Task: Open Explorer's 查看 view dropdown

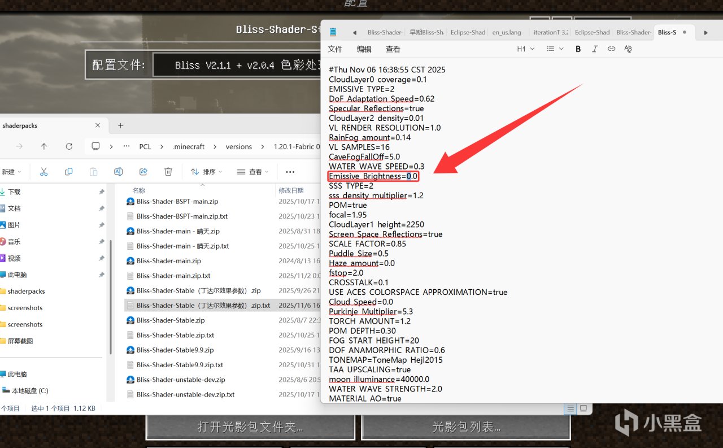Action: (252, 172)
